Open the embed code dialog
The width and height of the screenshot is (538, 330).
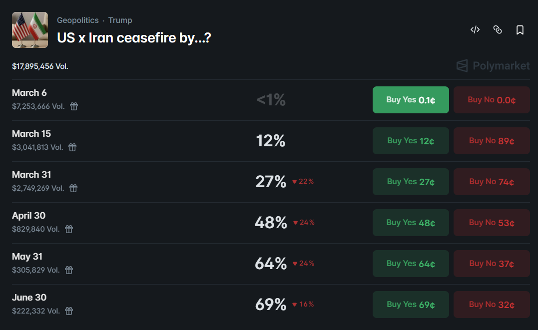pyautogui.click(x=475, y=29)
